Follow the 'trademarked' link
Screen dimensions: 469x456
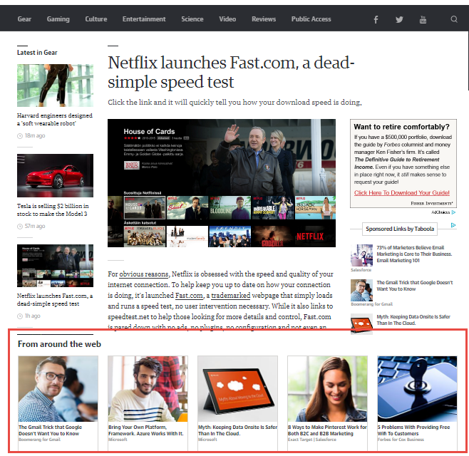(x=231, y=296)
